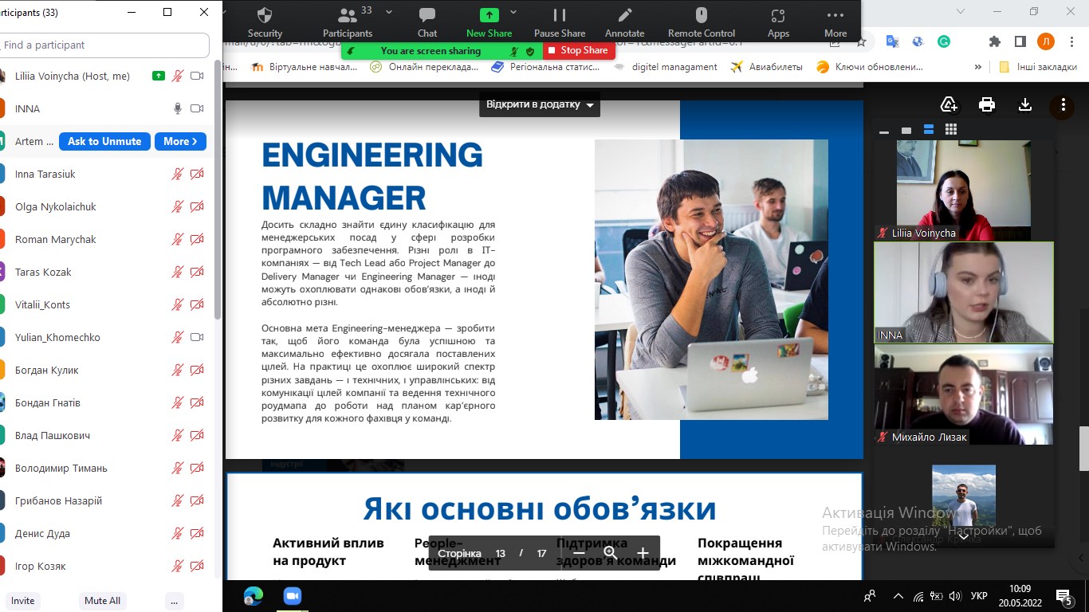Open Remote Control mouse icon
Screen dimensions: 1089x612
point(702,22)
